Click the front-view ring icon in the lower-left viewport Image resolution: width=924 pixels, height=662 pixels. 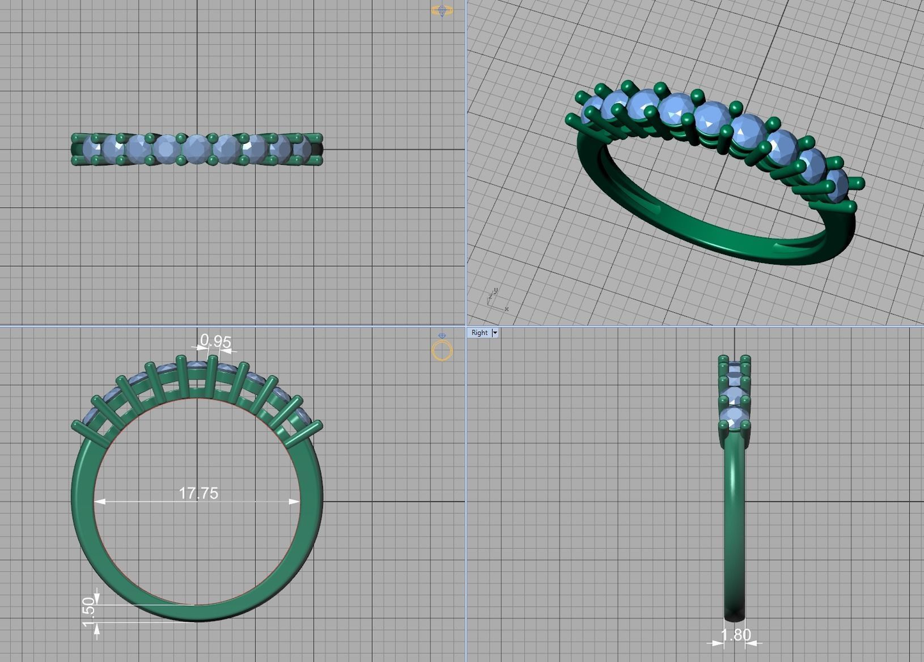click(x=442, y=349)
